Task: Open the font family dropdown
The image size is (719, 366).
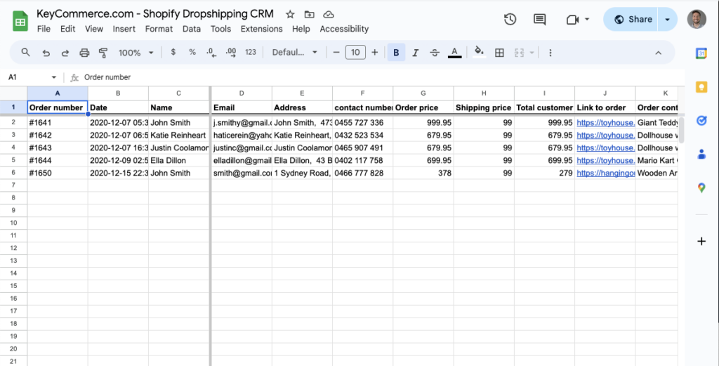Action: coord(294,52)
